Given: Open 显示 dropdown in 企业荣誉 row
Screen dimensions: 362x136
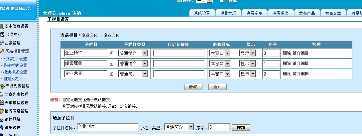Looking at the screenshot, I should (x=253, y=74).
